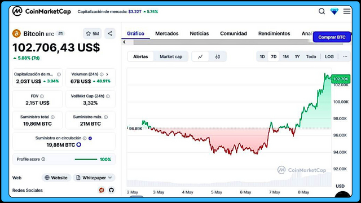Viewport: 361px width, 203px height.
Task: Open the Mercados tab
Action: pos(167,34)
